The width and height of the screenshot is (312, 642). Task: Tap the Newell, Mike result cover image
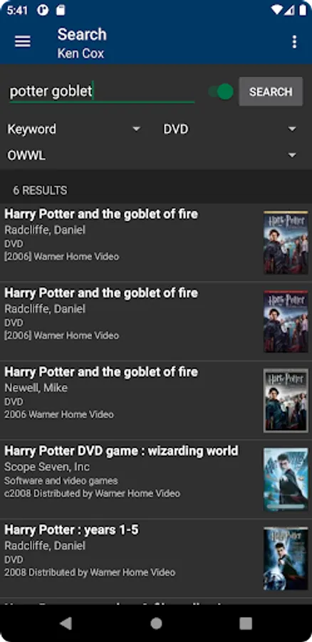(286, 400)
